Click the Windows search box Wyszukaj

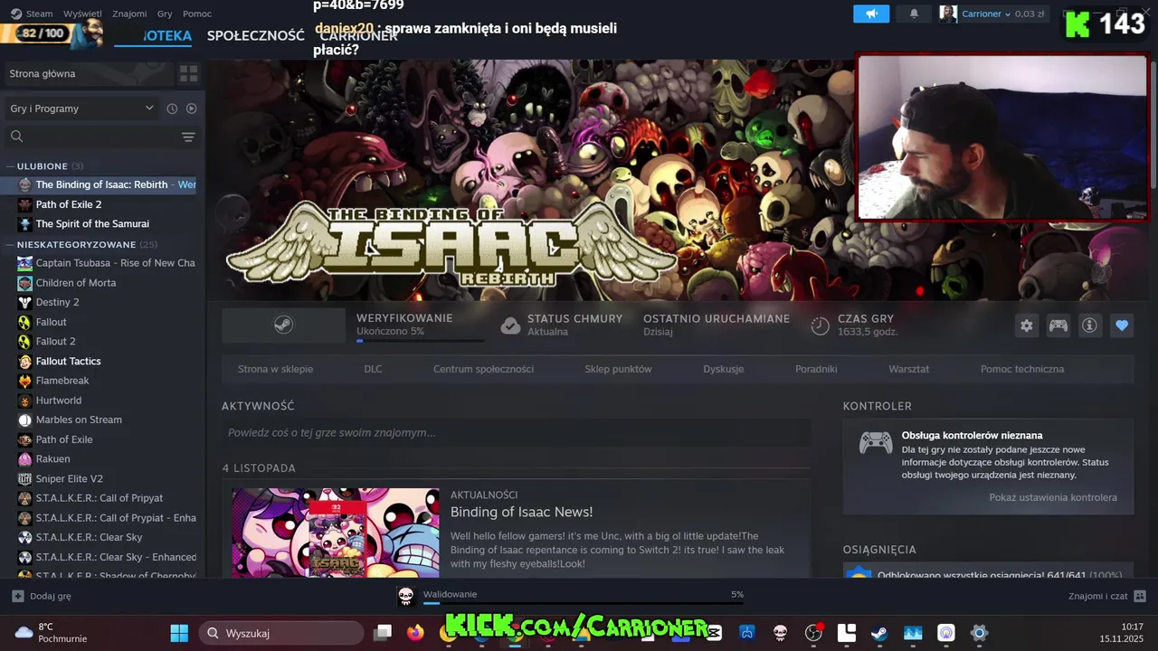281,633
